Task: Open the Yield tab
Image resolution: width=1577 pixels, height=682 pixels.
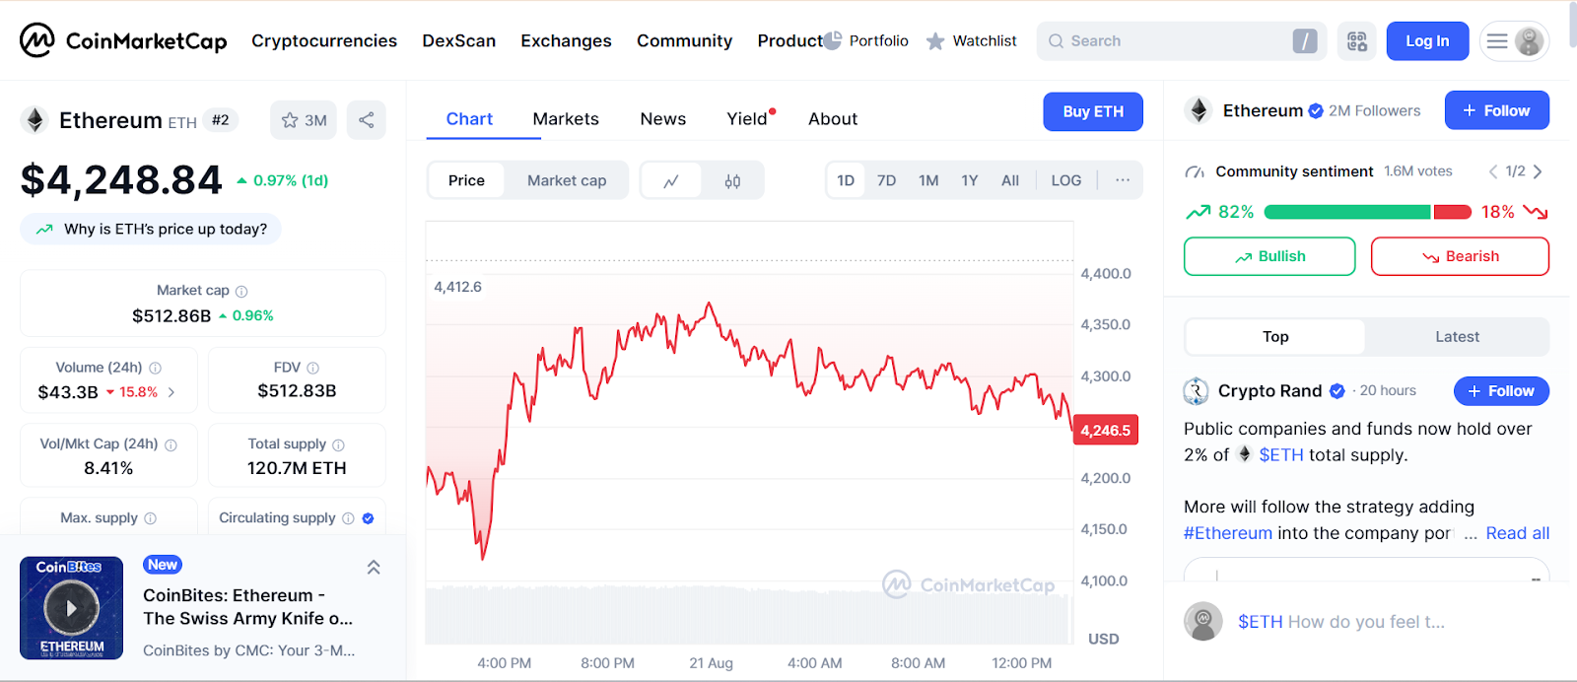Action: click(x=747, y=119)
